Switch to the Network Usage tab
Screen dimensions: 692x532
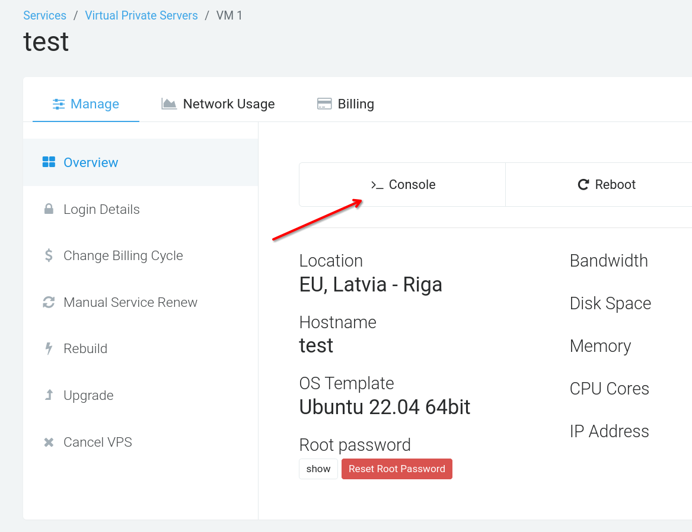229,104
